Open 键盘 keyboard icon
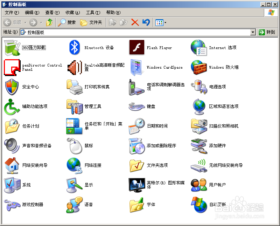Image resolution: width=280 pixels, height=226 pixels. 136,107
